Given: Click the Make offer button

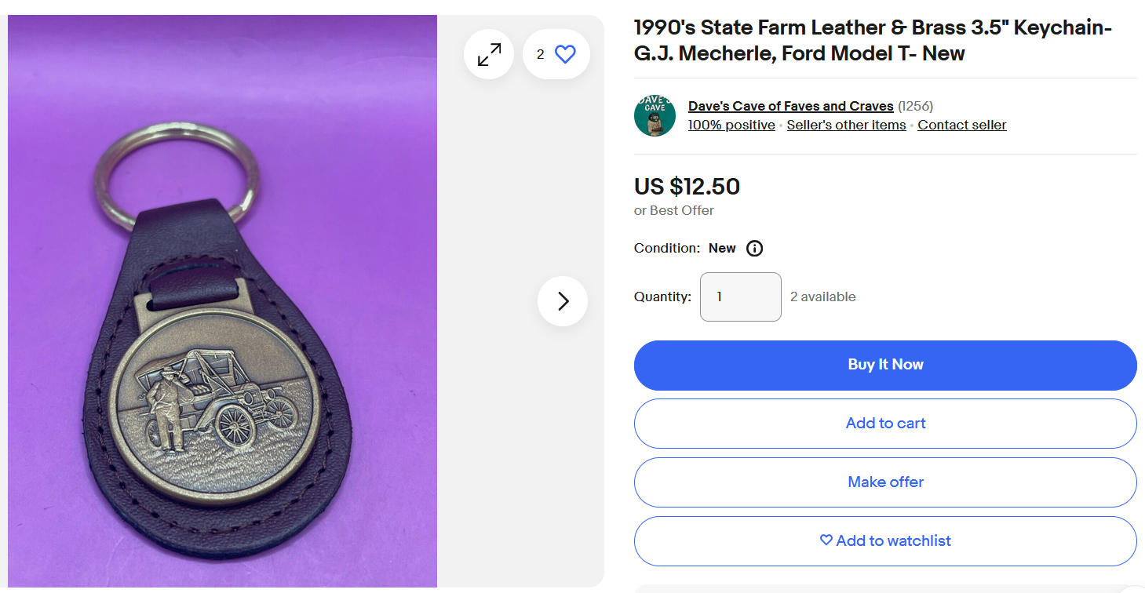Looking at the screenshot, I should pyautogui.click(x=885, y=482).
